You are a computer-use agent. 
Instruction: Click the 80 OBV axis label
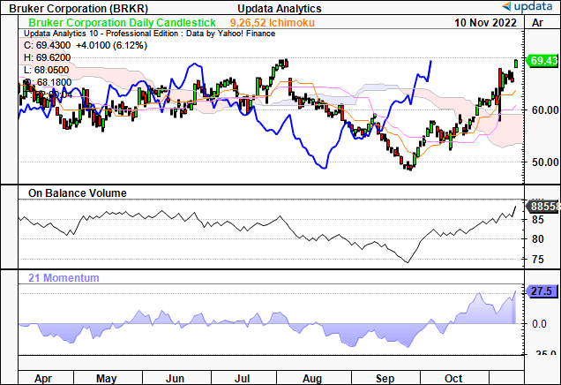point(538,239)
